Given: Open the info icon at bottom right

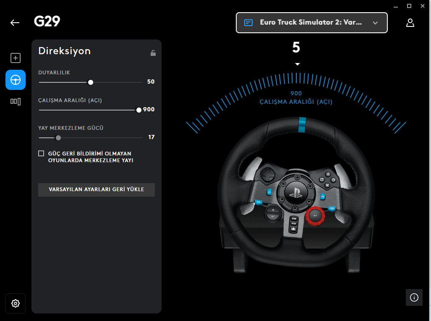Looking at the screenshot, I should point(414,297).
